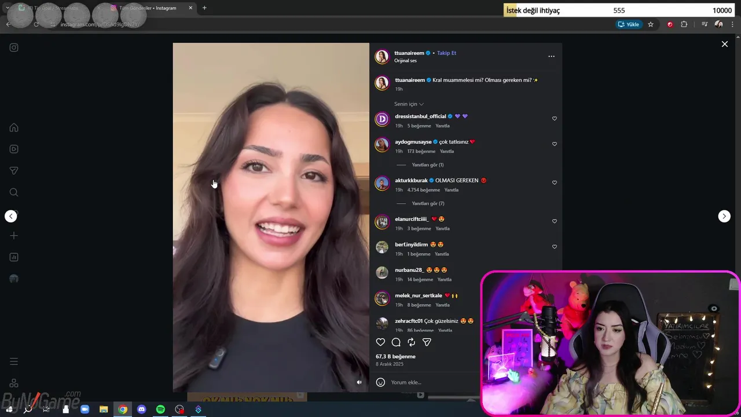Go to previous post arrow
This screenshot has height=417, width=741.
tap(11, 216)
